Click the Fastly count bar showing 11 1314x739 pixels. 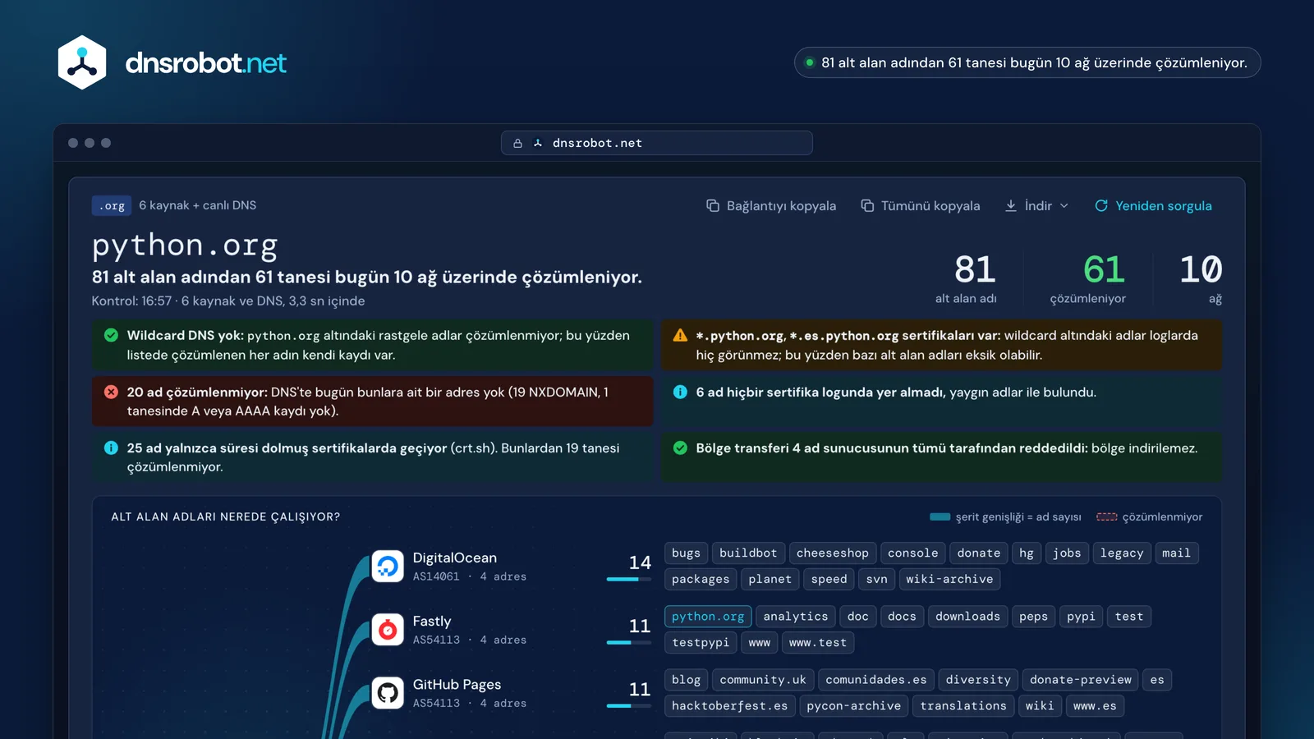click(629, 642)
